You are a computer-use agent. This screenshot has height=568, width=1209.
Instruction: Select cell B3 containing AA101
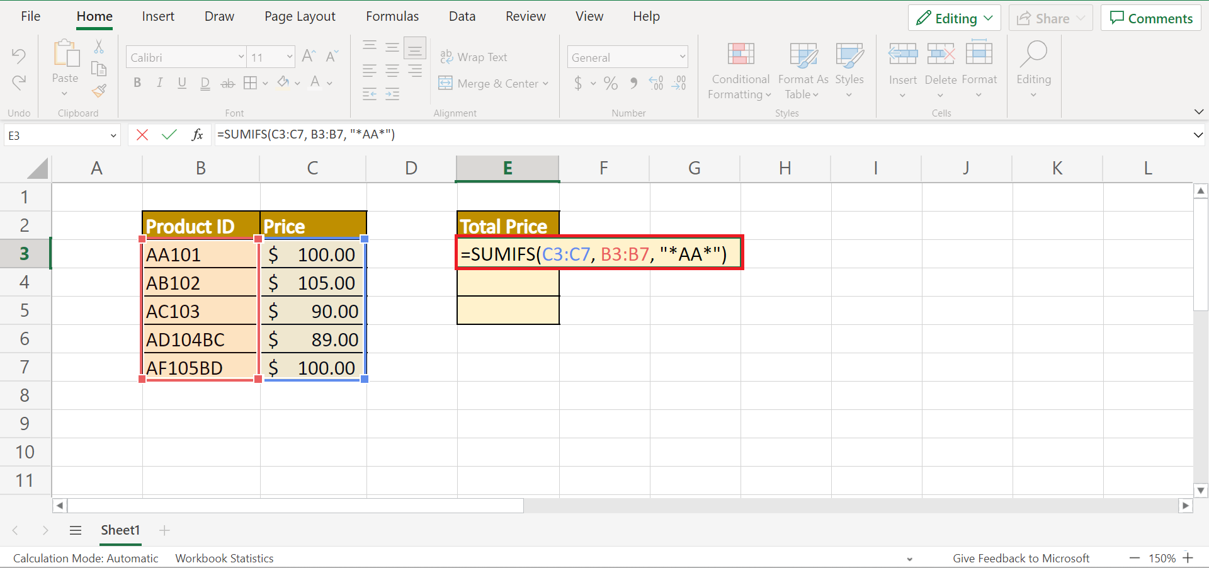(x=200, y=254)
